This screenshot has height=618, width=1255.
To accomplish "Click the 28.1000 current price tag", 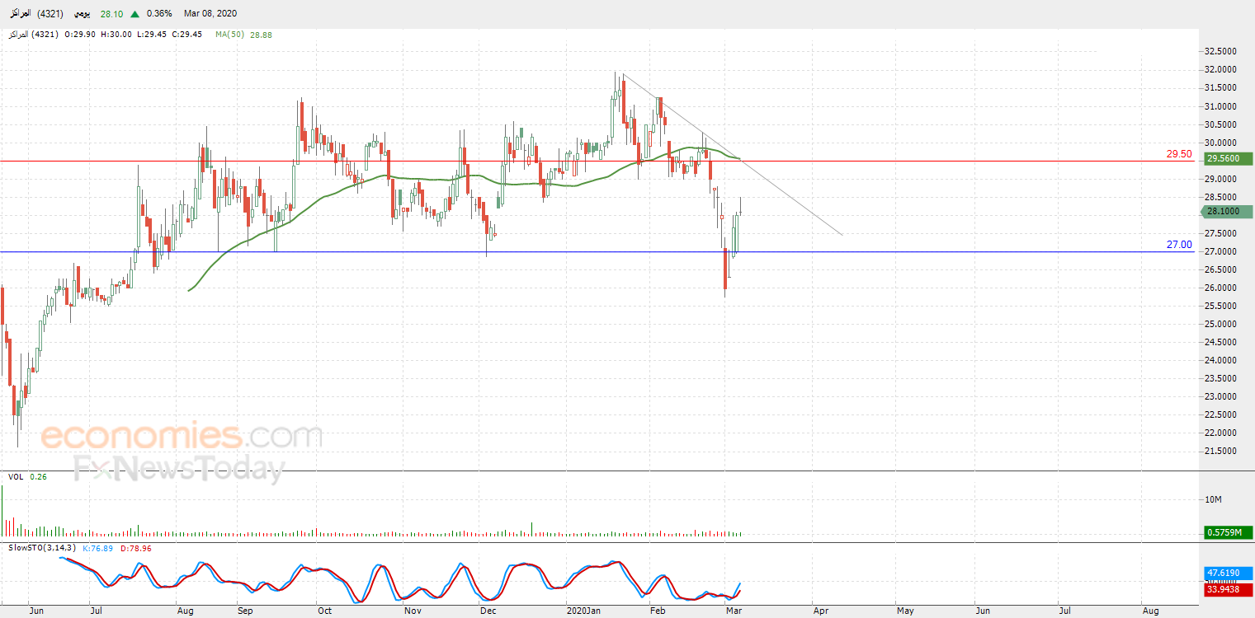I will click(x=1225, y=212).
